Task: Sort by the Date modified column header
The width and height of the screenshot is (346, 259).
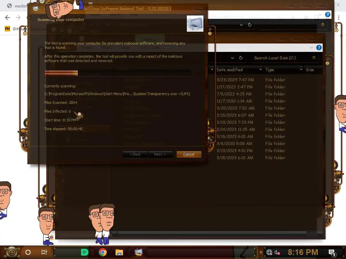Action: click(229, 69)
